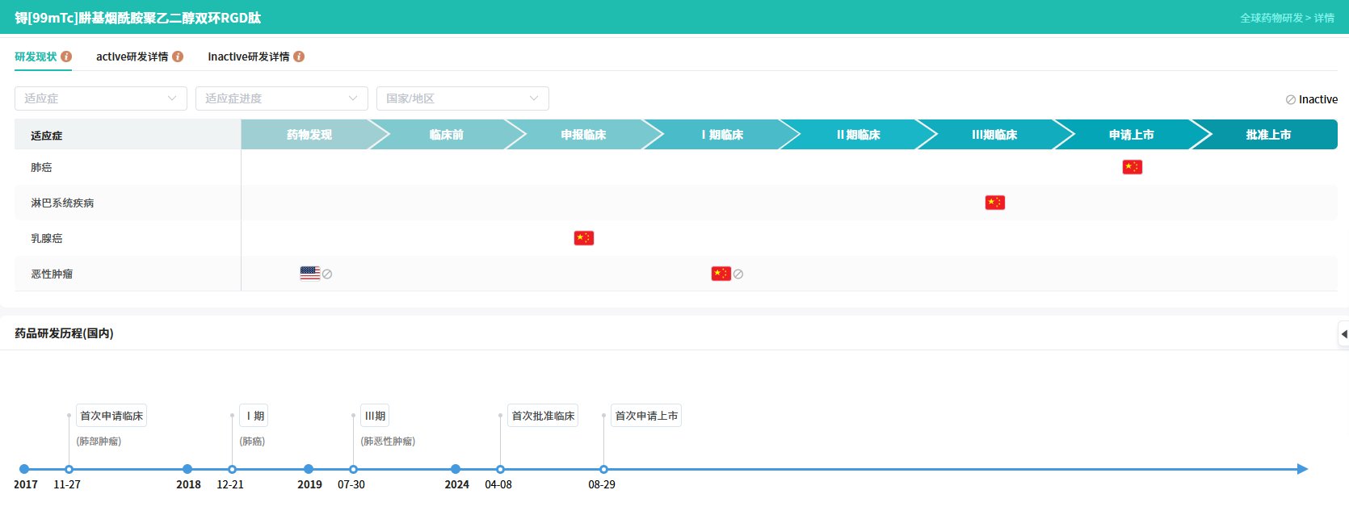1349x515 pixels.
Task: Select the 11-27 timeline marker point
Action: (69, 469)
